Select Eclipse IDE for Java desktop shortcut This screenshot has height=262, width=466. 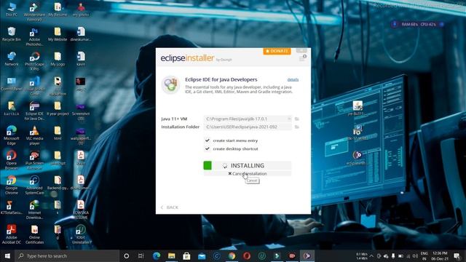(x=34, y=111)
